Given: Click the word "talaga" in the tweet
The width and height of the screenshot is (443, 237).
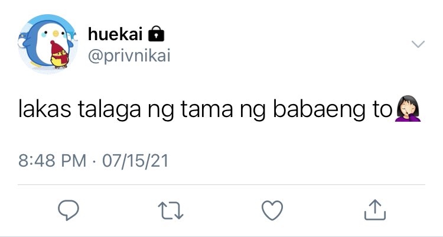Looking at the screenshot, I should point(109,110).
